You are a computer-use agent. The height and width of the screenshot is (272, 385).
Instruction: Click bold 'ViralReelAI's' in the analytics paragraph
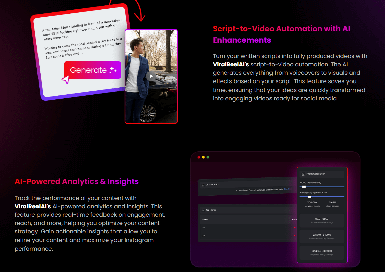(33, 206)
